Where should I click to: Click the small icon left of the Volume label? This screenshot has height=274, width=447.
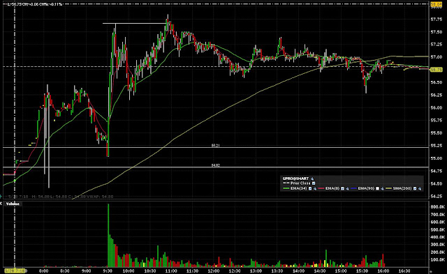tap(1, 204)
